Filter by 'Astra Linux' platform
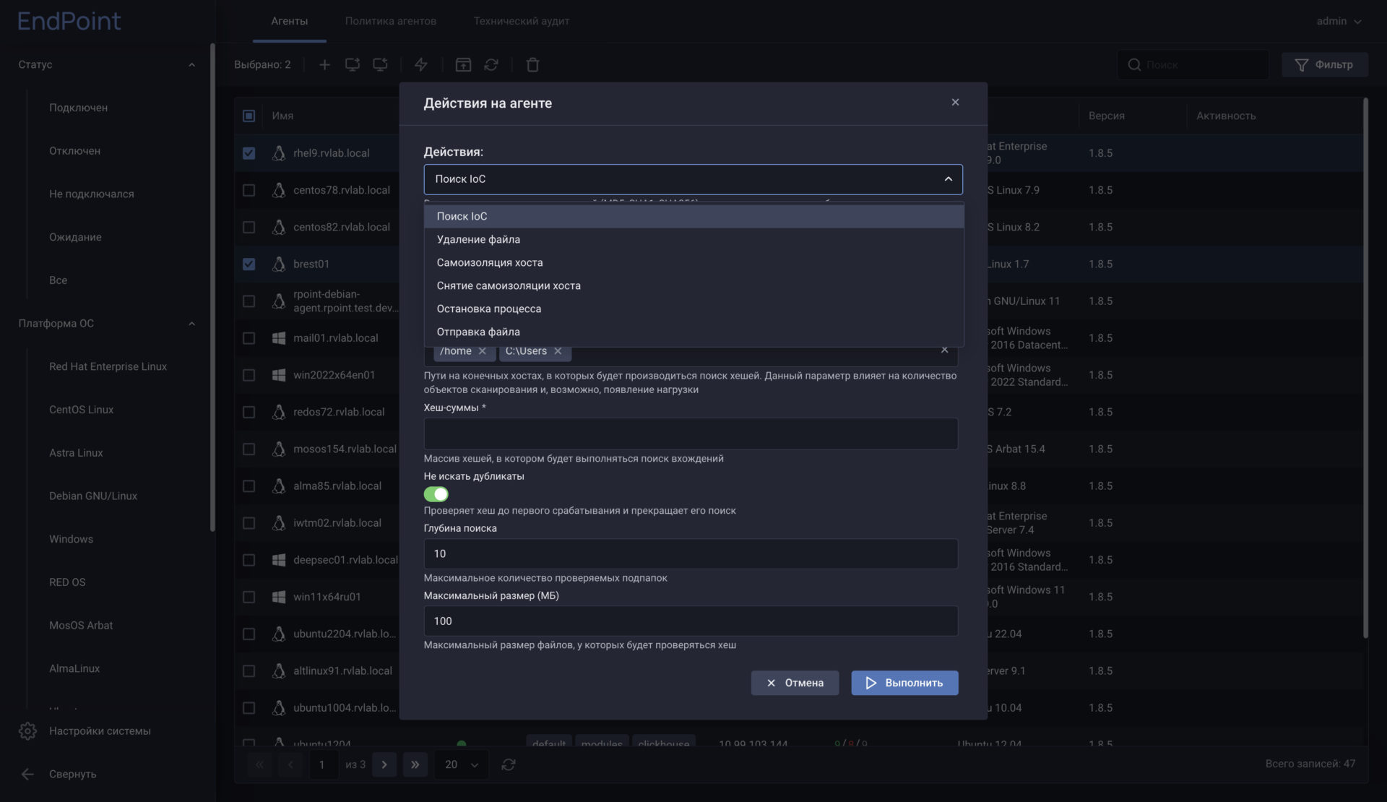 tap(76, 453)
